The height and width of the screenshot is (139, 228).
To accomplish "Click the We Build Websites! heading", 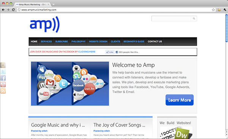I will click(x=175, y=123).
